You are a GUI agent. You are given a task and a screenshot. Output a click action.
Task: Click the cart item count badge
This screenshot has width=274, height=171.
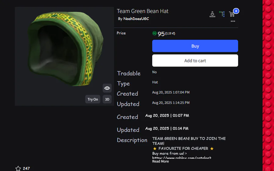pyautogui.click(x=236, y=11)
